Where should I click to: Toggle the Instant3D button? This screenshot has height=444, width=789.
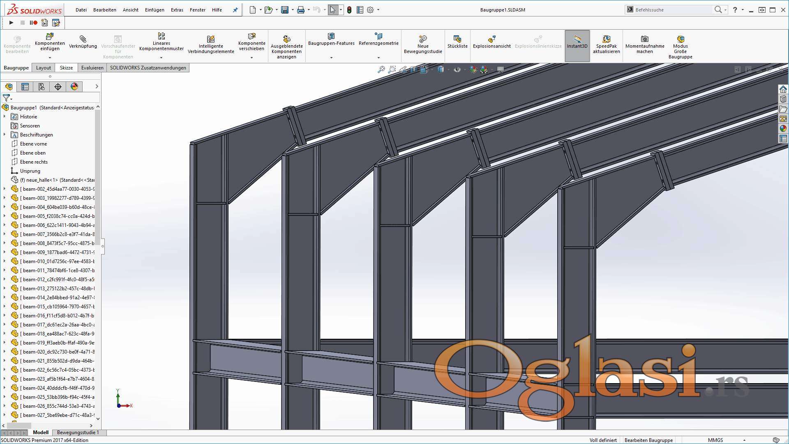577,39
